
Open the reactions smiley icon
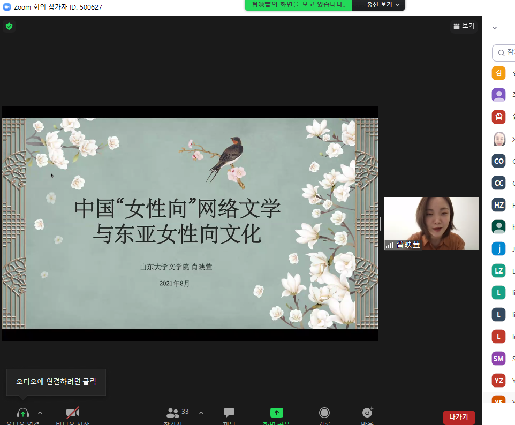tap(367, 413)
